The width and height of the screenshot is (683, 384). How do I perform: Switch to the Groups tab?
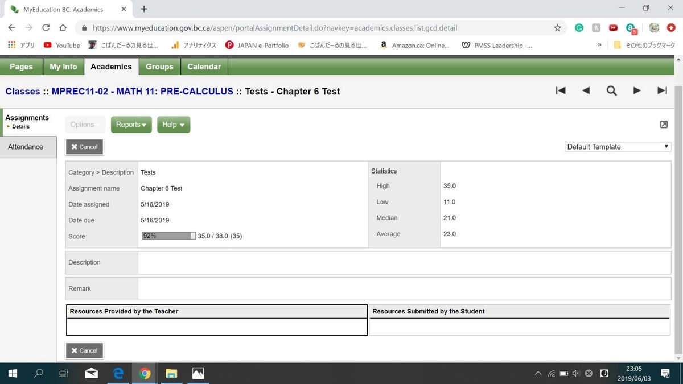click(x=159, y=67)
